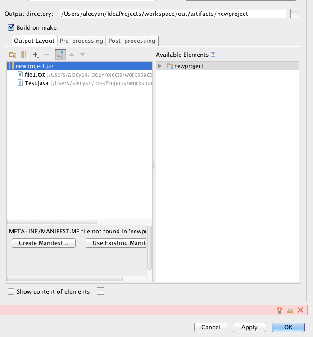Select newproject.jar archive root

coord(79,66)
